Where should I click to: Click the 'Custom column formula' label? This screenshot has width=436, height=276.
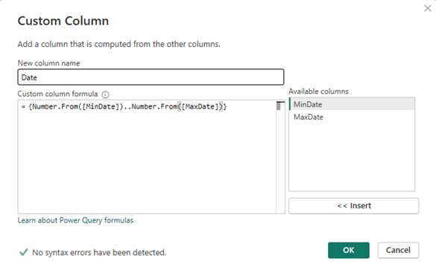tap(57, 94)
